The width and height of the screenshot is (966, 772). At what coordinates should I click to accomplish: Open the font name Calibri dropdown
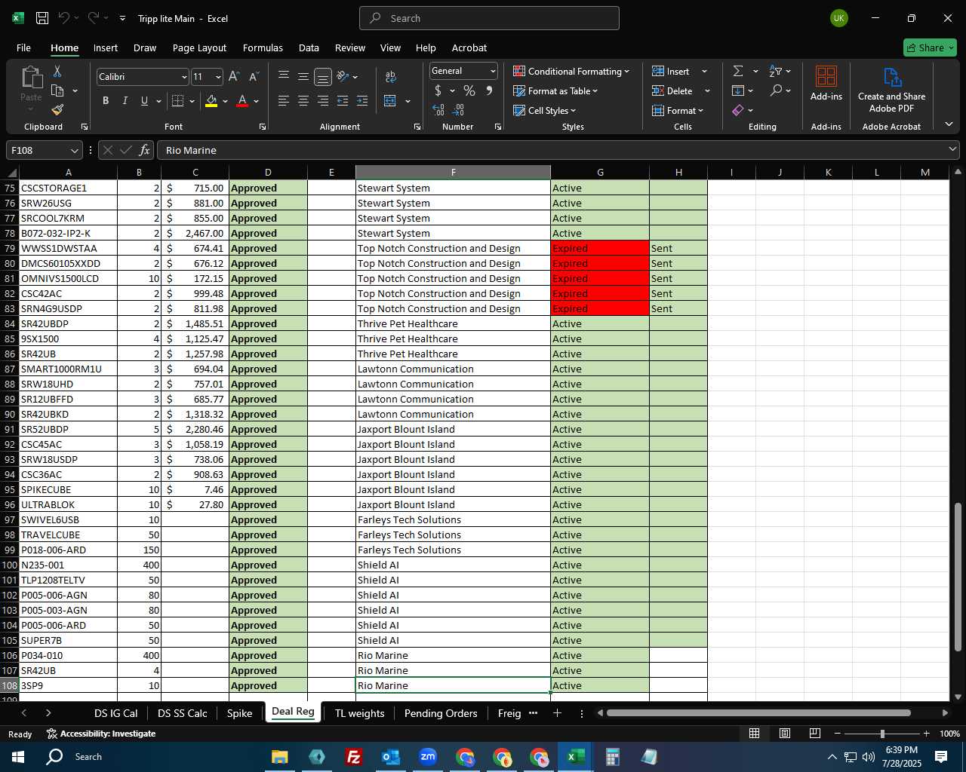tap(183, 77)
